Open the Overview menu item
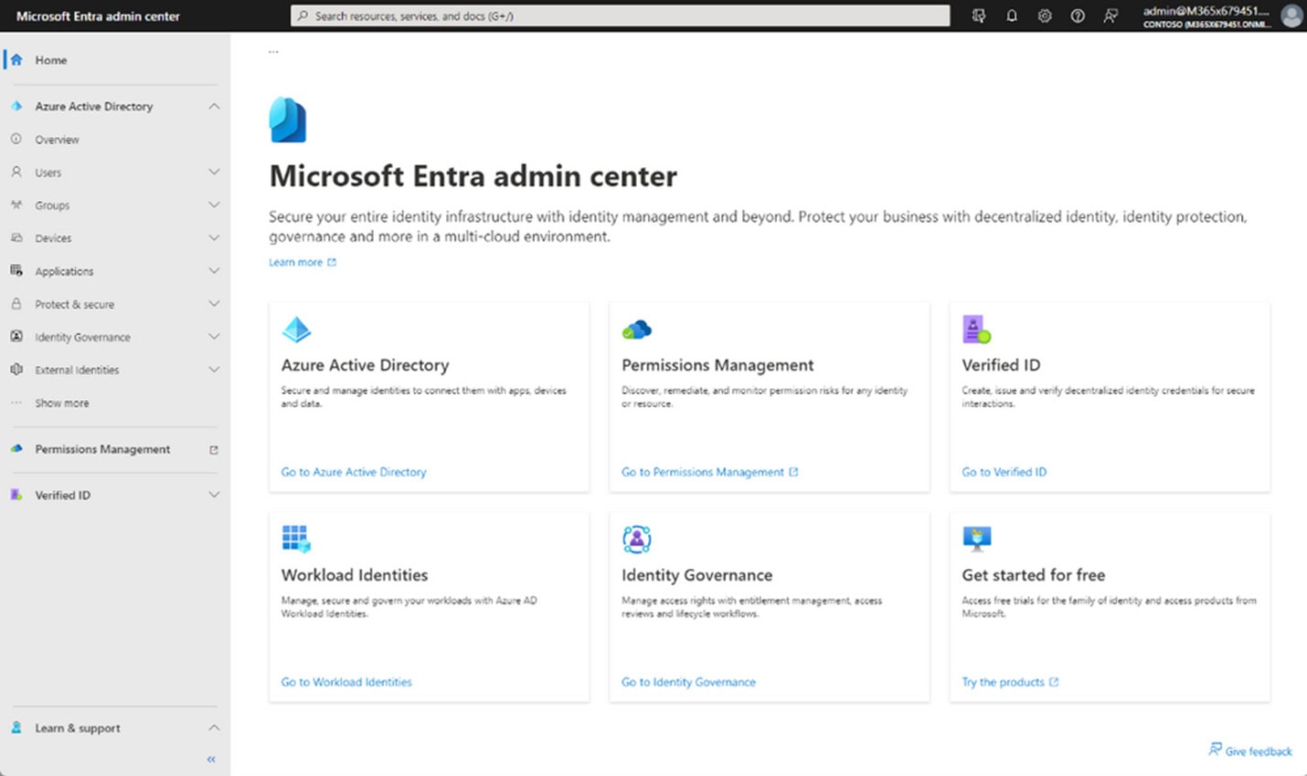Viewport: 1307px width, 776px height. point(57,139)
